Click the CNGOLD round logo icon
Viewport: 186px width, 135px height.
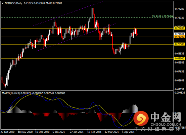pyautogui.click(x=141, y=118)
